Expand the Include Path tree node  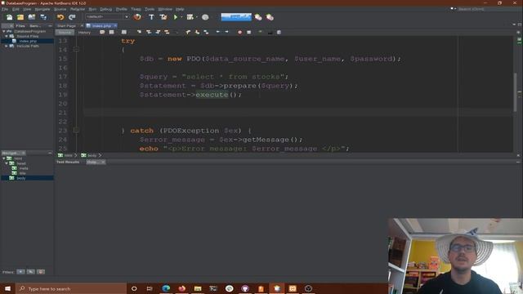[x=7, y=46]
